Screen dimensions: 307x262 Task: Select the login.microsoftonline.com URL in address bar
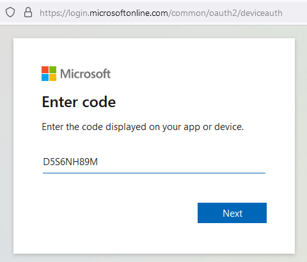tap(161, 13)
